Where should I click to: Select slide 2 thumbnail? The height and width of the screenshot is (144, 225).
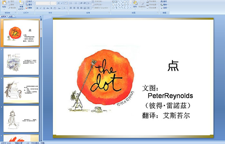tap(21, 62)
